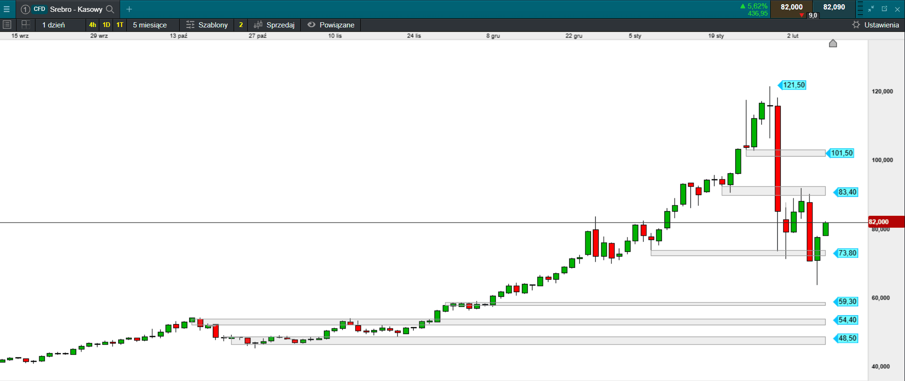Viewport: 905px width, 381px height.
Task: Click the shrink chart arrows icon
Action: (871, 9)
